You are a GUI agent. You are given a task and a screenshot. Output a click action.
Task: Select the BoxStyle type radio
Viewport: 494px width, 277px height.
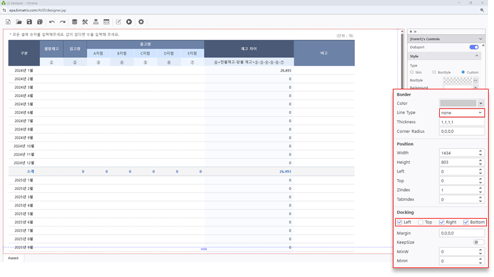434,72
